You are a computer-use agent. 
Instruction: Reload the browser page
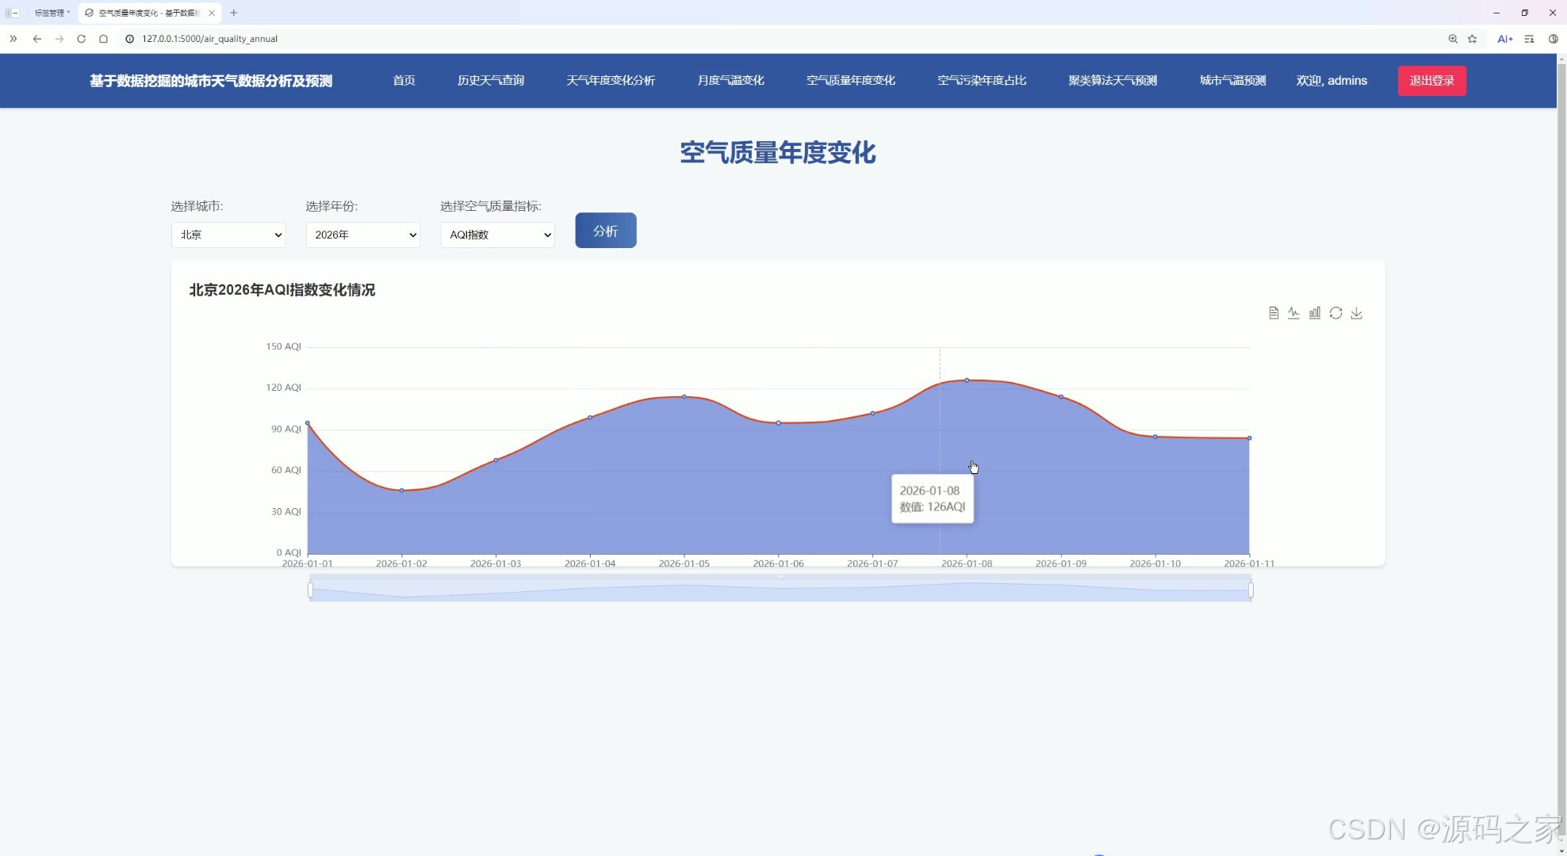click(81, 39)
